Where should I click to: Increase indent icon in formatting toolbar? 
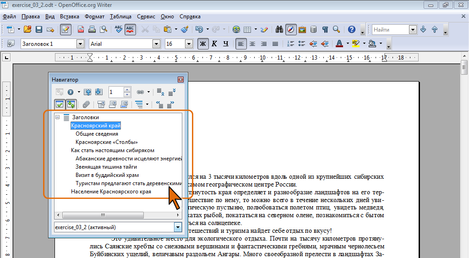pyautogui.click(x=325, y=44)
